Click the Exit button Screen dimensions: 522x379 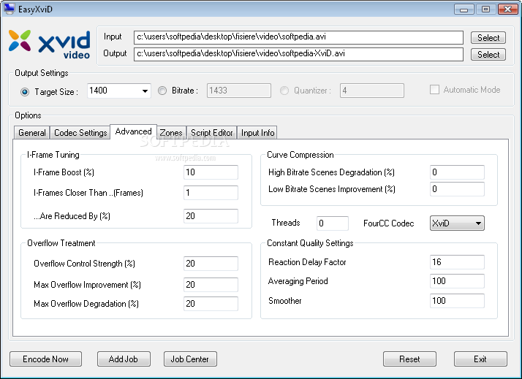tap(480, 359)
